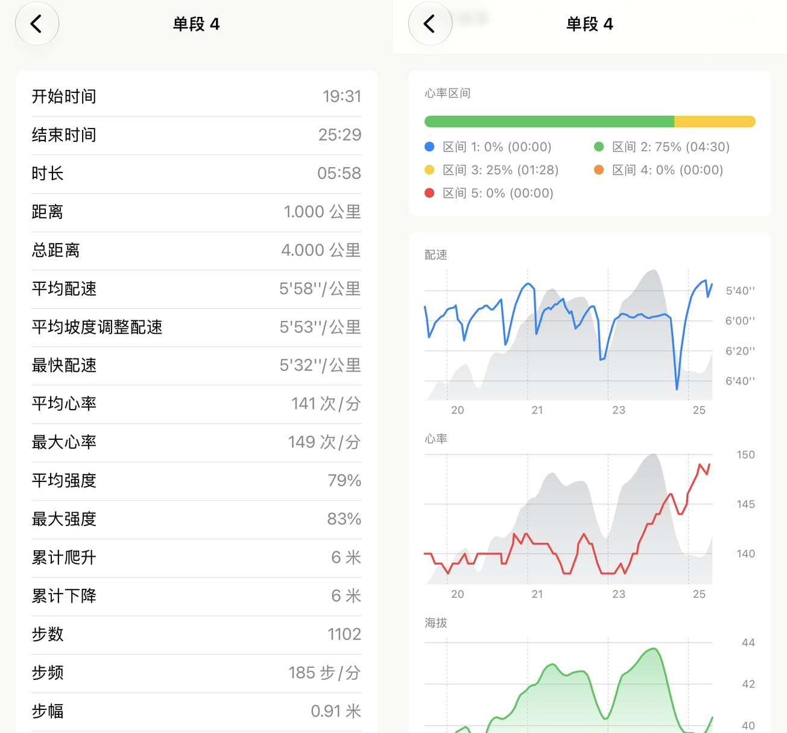
Task: Select the green 区间 2 legend dot
Action: point(599,147)
